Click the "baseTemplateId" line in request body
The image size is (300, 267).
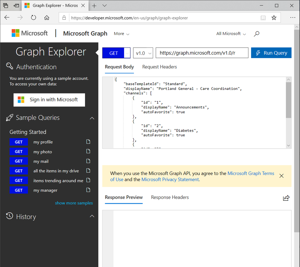coord(155,84)
